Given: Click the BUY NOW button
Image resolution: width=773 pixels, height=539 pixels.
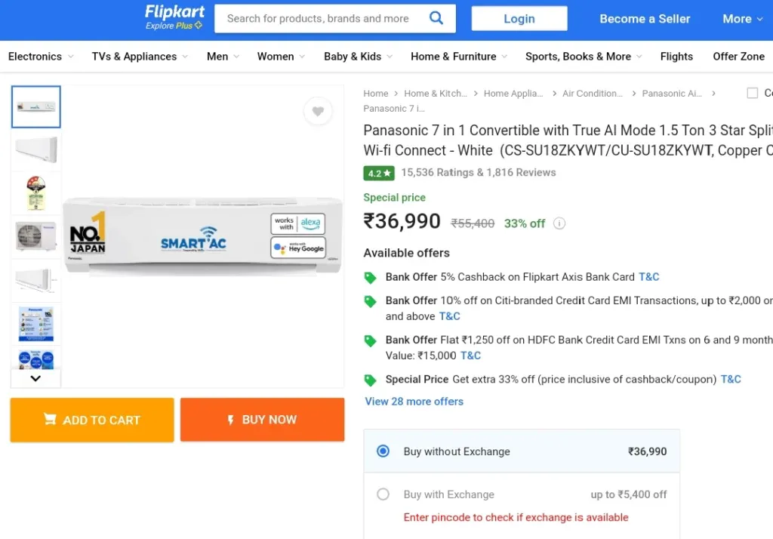Looking at the screenshot, I should 262,420.
